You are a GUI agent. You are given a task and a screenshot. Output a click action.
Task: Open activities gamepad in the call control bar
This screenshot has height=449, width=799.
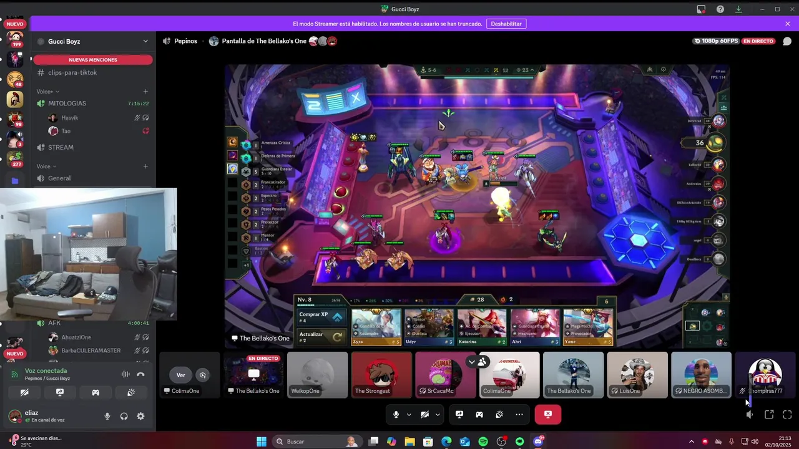(x=479, y=414)
